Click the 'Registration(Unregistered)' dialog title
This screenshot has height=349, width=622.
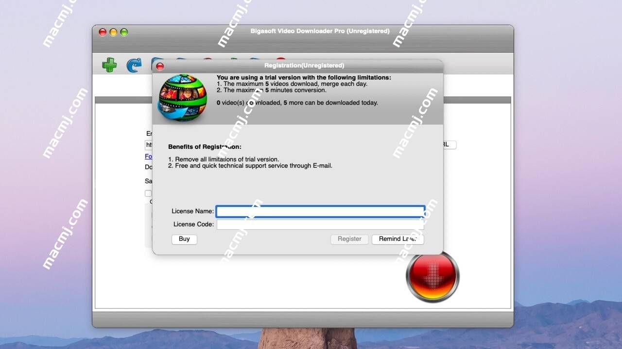pyautogui.click(x=304, y=65)
